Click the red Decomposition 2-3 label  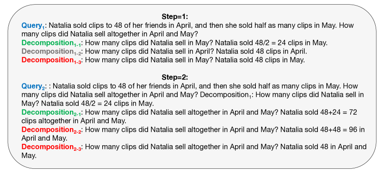(x=51, y=147)
